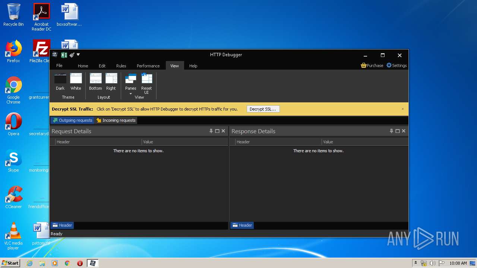The width and height of the screenshot is (477, 268).
Task: Open Acrobat Reader DC desktop shortcut
Action: pos(41,17)
